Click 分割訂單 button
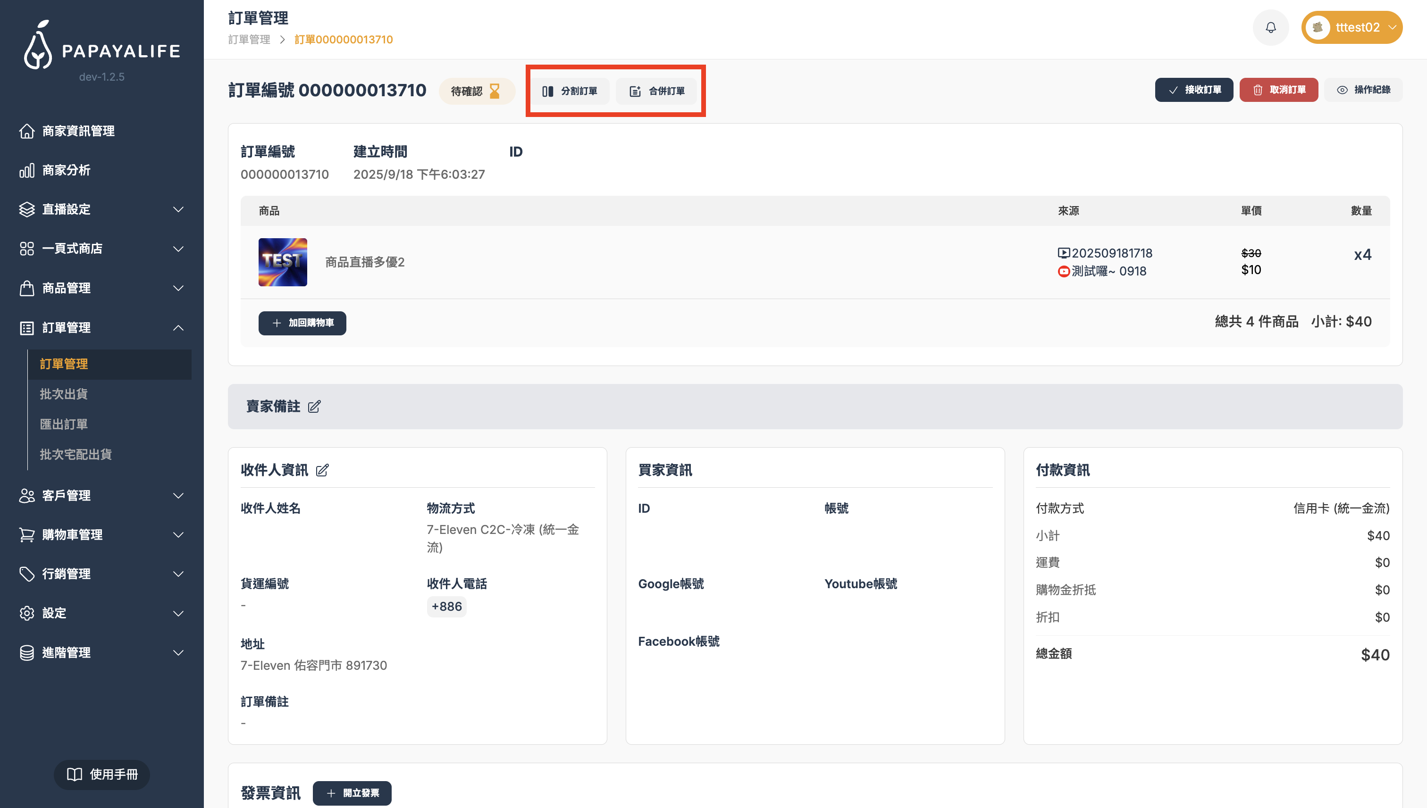 [570, 91]
